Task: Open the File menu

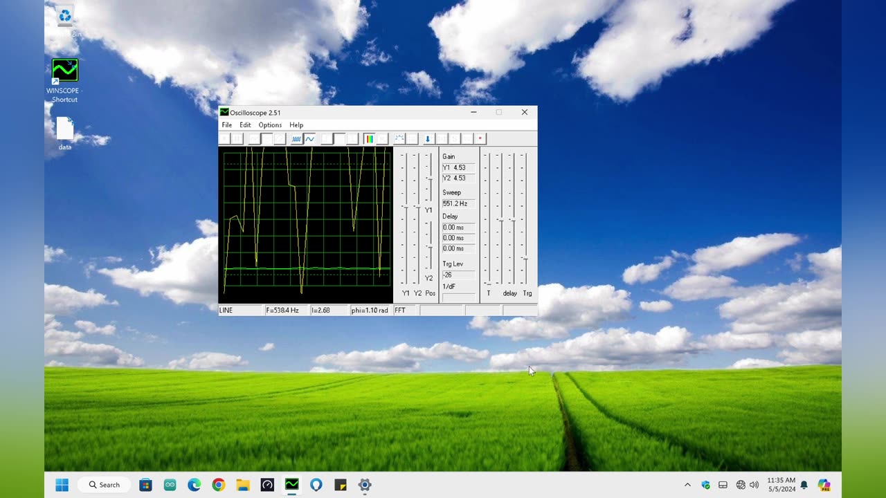Action: pyautogui.click(x=226, y=125)
